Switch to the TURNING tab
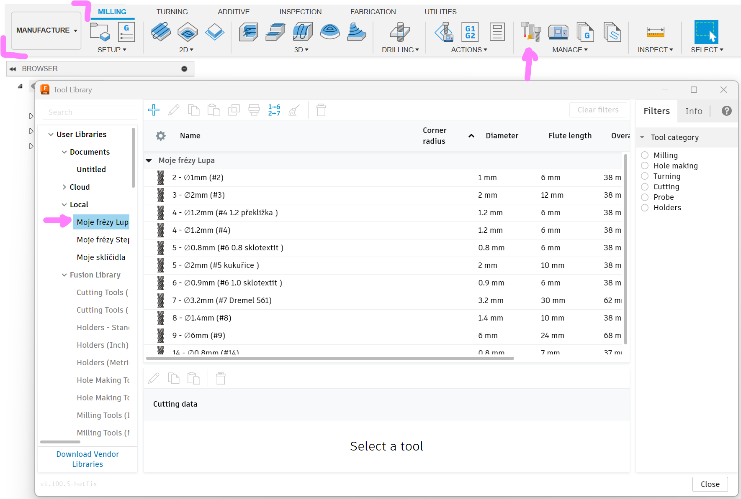 172,12
